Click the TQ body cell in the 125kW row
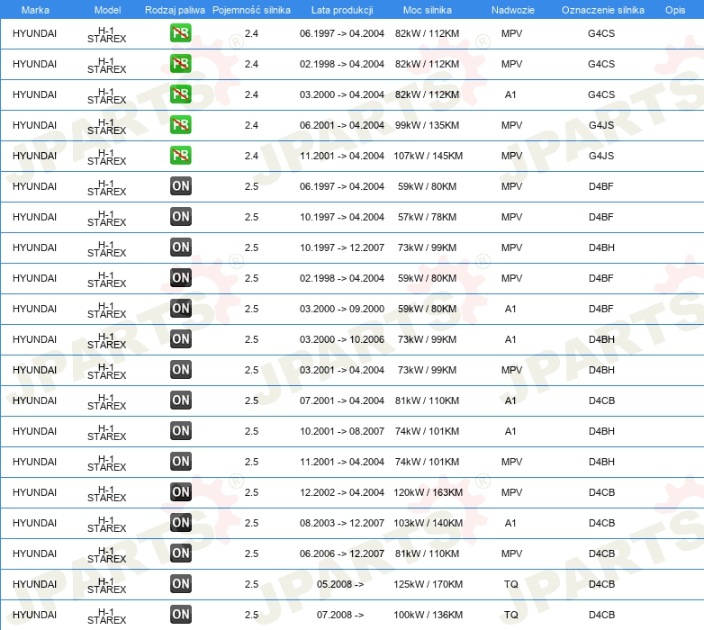 coord(511,584)
